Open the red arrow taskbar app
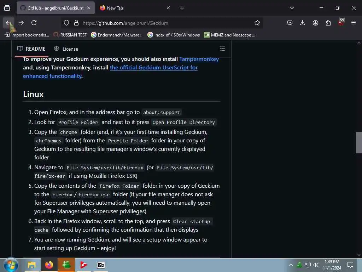Screen dimensions: 362x272 83,265
